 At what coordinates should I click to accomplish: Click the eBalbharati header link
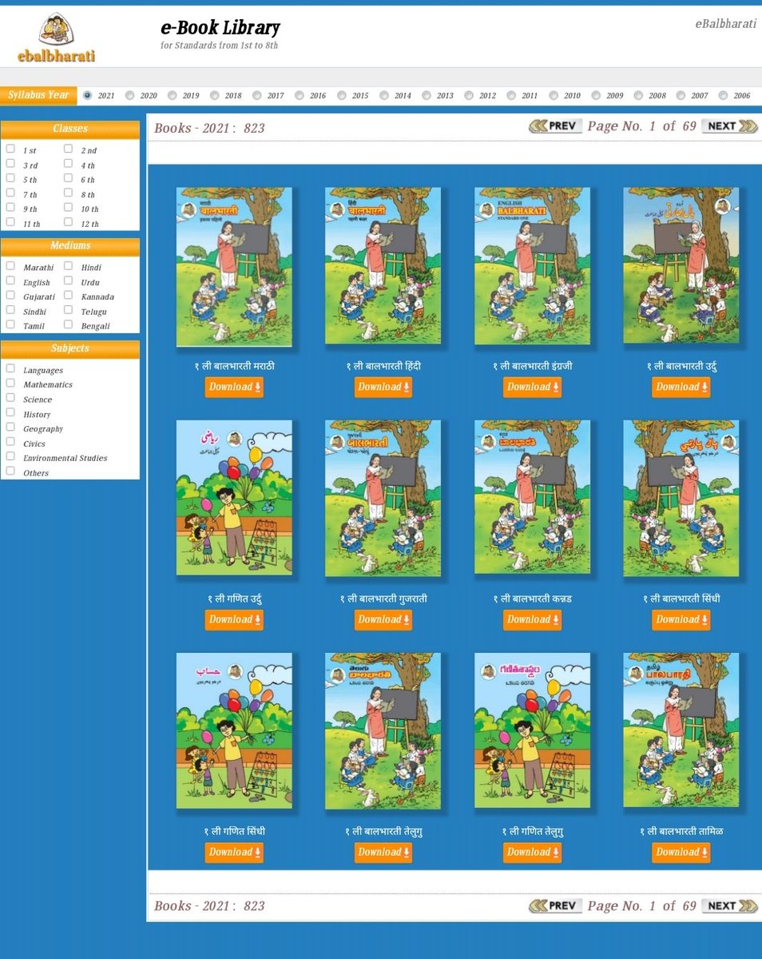[x=725, y=23]
